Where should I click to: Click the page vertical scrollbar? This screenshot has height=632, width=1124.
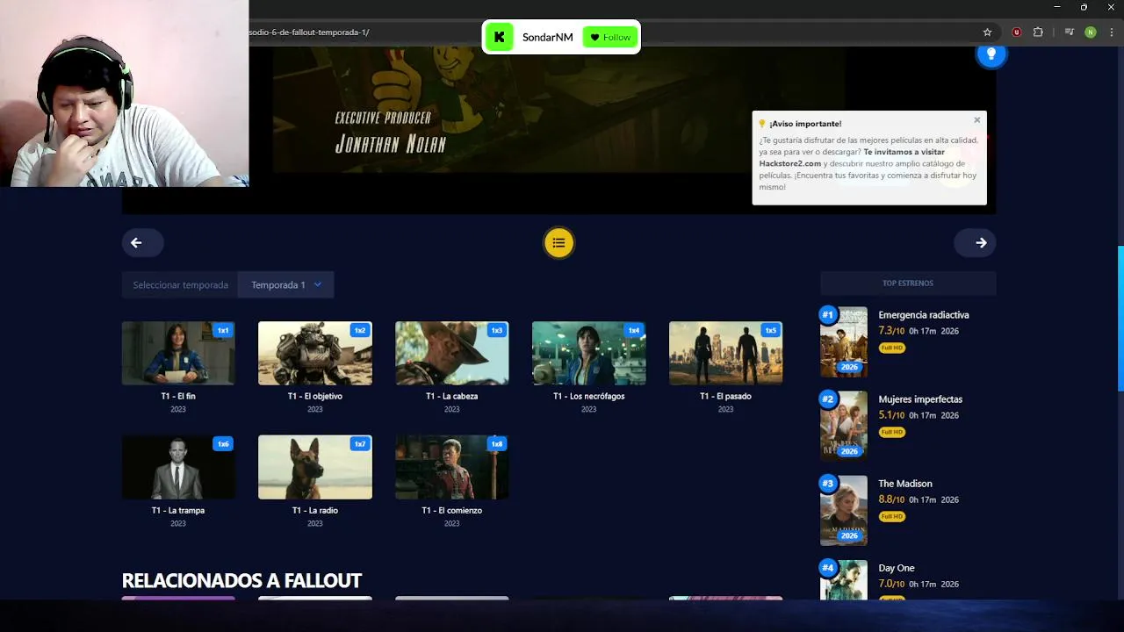coord(1120,320)
